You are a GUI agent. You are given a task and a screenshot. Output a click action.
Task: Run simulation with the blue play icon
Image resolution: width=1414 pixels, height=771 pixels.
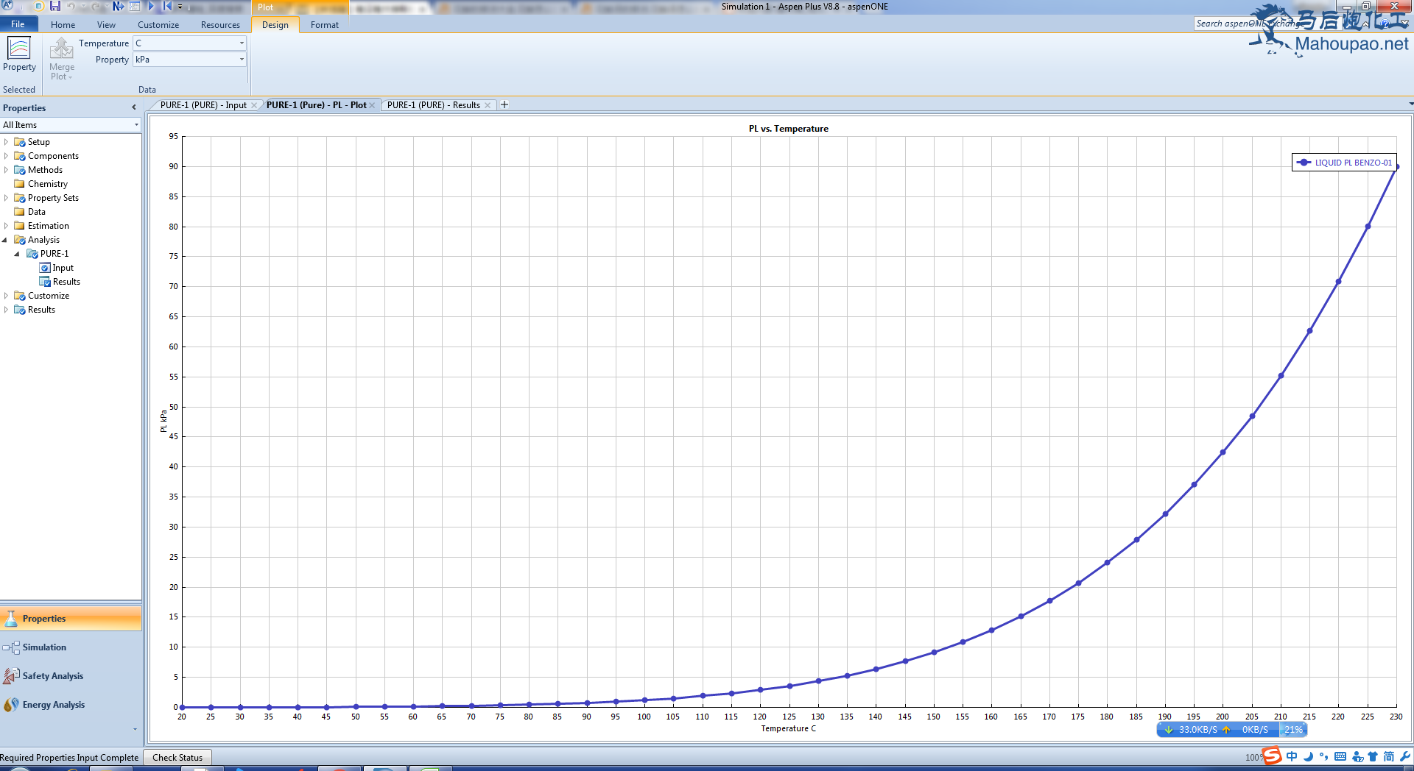coord(151,6)
